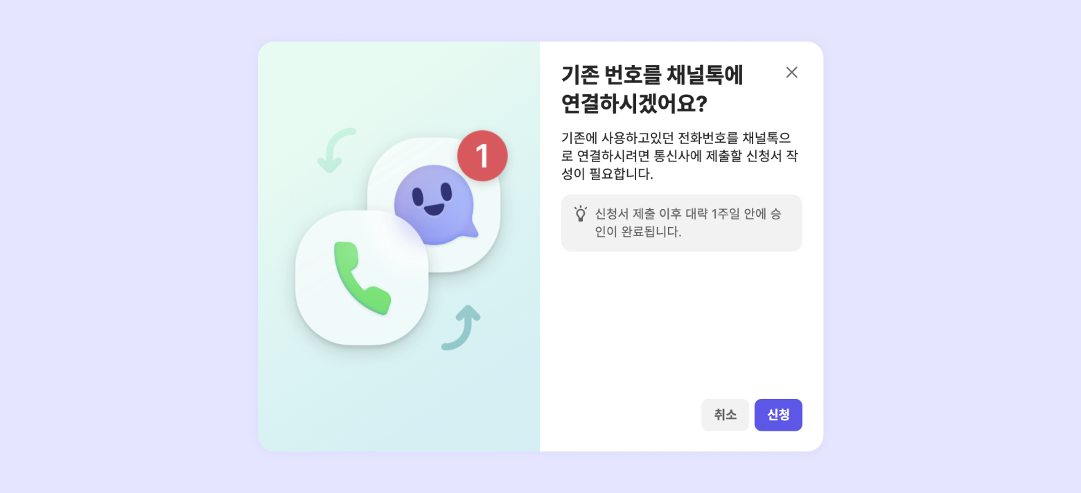Click the mascot's left eye
The height and width of the screenshot is (493, 1081).
418,197
